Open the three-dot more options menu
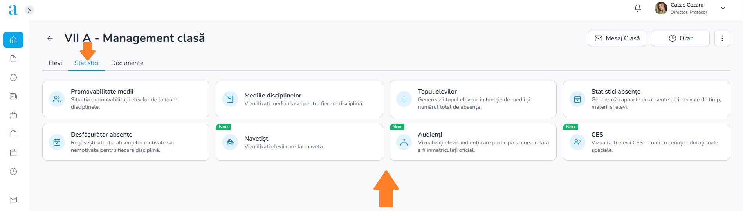This screenshot has height=211, width=743. click(722, 38)
